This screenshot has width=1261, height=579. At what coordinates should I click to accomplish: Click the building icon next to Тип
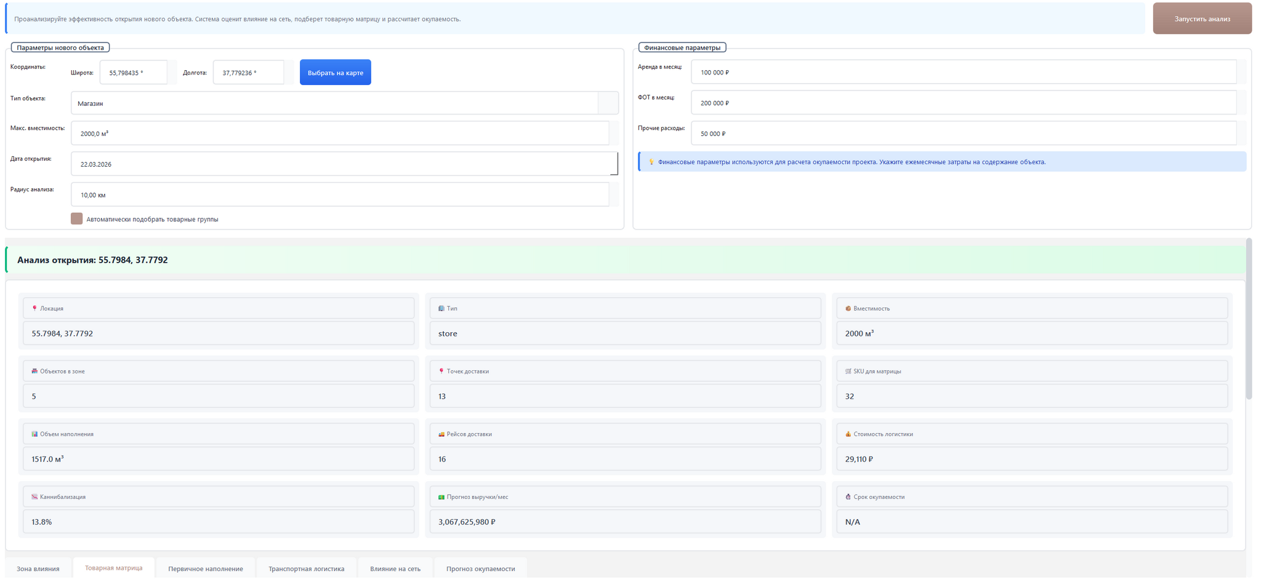coord(441,308)
